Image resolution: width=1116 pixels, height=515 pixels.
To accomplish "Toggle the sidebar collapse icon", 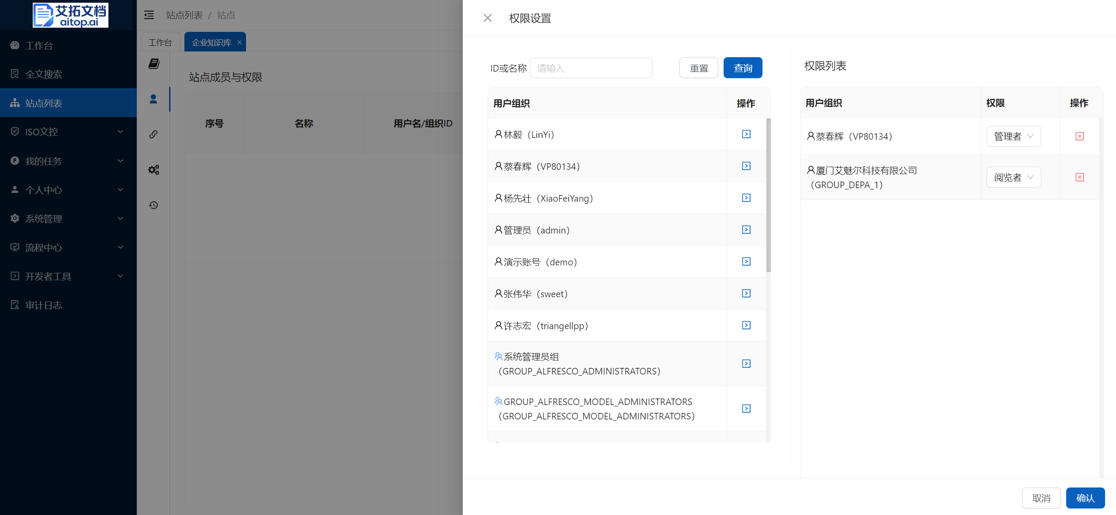I will [149, 15].
